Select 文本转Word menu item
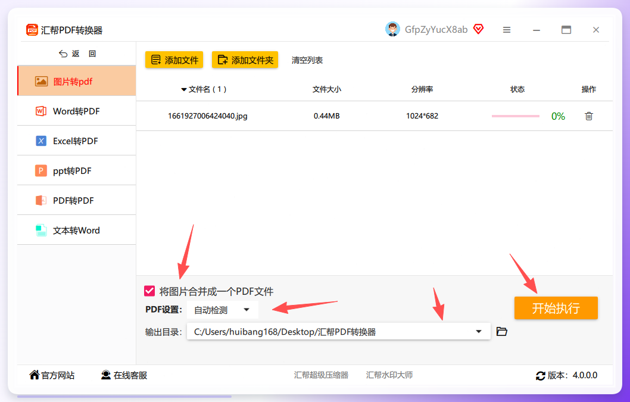The height and width of the screenshot is (402, 630). [x=77, y=230]
